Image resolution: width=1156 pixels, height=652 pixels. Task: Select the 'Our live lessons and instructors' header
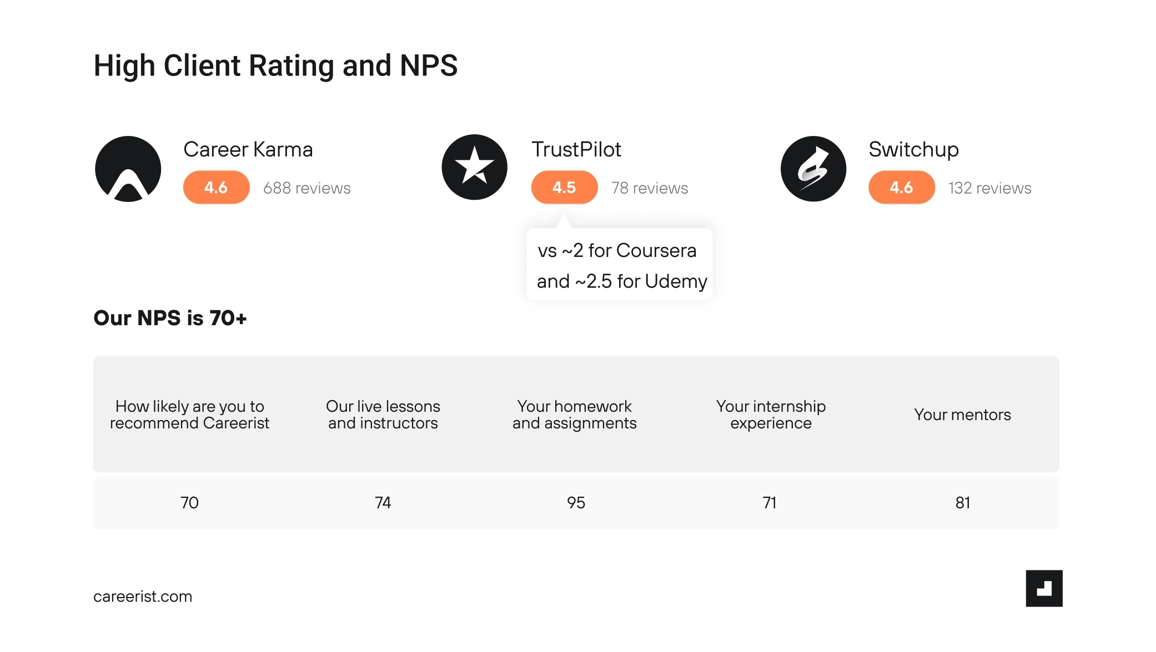click(x=383, y=415)
